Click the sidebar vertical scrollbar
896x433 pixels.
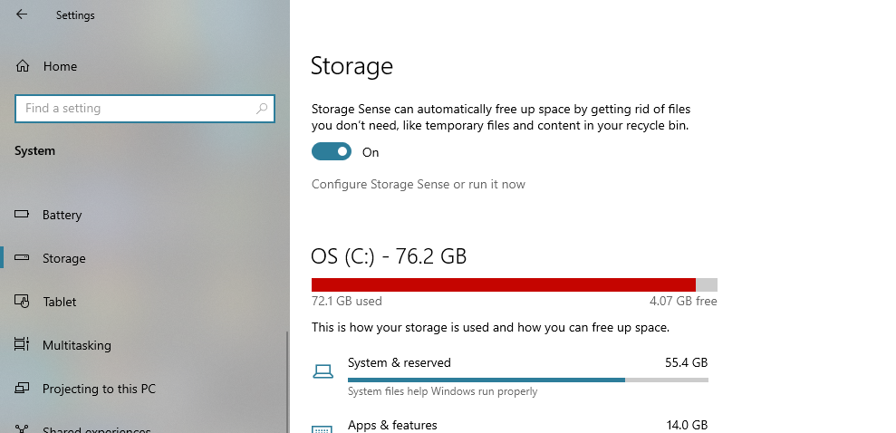pyautogui.click(x=287, y=382)
